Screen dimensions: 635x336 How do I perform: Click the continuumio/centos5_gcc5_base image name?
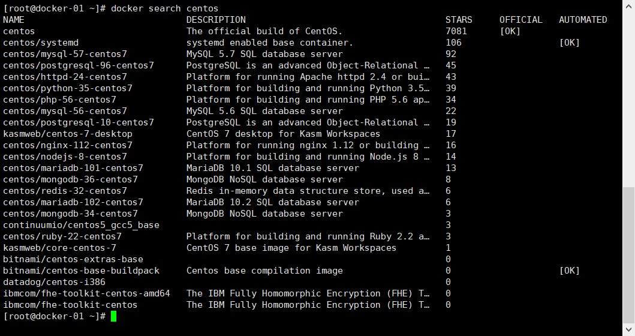tap(81, 225)
